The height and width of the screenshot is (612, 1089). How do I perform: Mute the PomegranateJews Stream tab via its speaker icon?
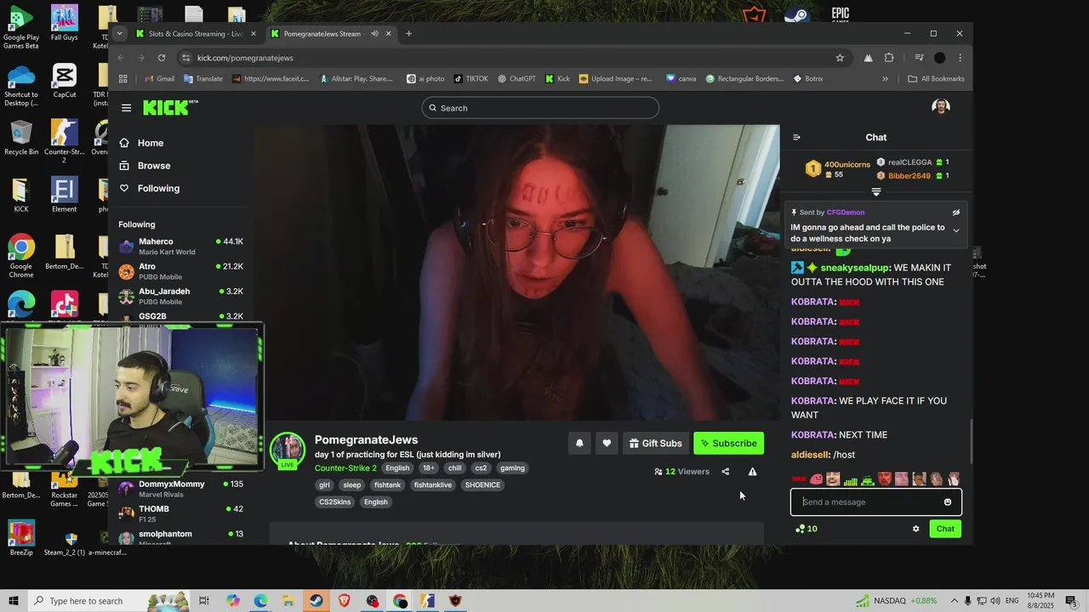pos(374,34)
